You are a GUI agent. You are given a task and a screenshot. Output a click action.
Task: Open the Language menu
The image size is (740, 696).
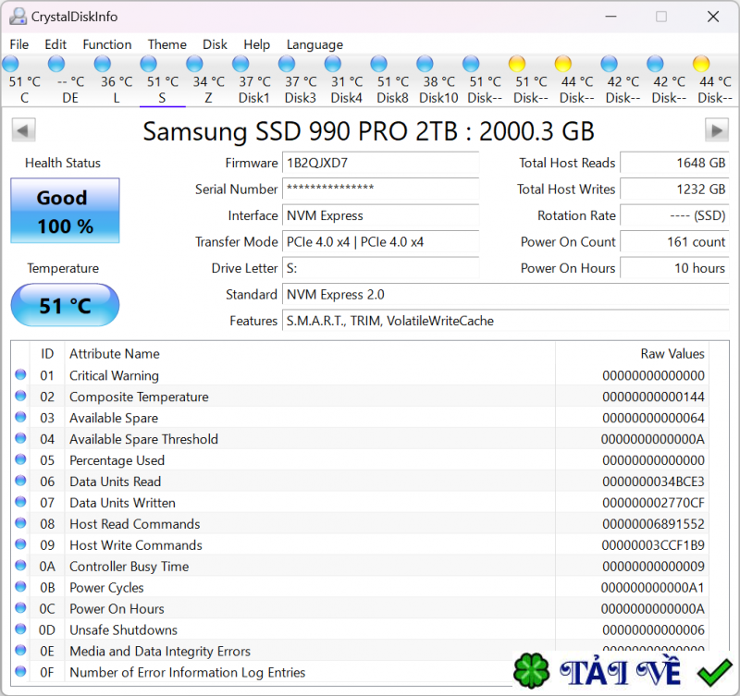tap(314, 44)
